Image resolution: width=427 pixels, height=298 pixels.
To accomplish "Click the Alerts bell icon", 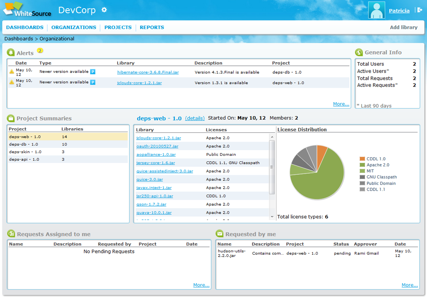I will pyautogui.click(x=11, y=52).
